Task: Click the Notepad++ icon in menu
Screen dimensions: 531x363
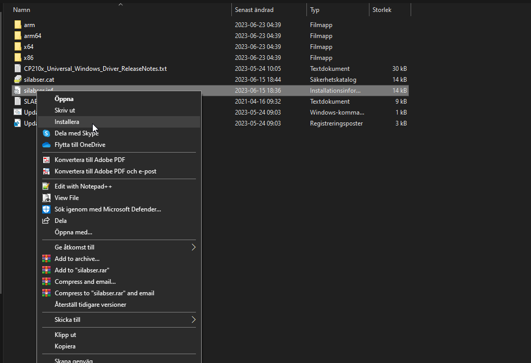Action: click(46, 186)
